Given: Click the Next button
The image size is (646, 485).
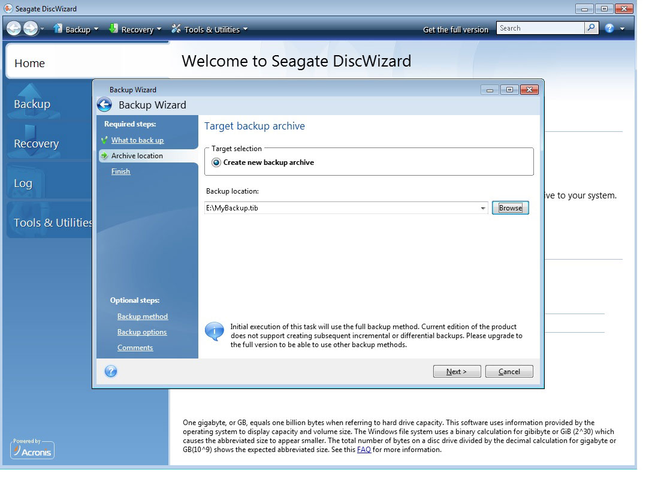Looking at the screenshot, I should [x=457, y=371].
